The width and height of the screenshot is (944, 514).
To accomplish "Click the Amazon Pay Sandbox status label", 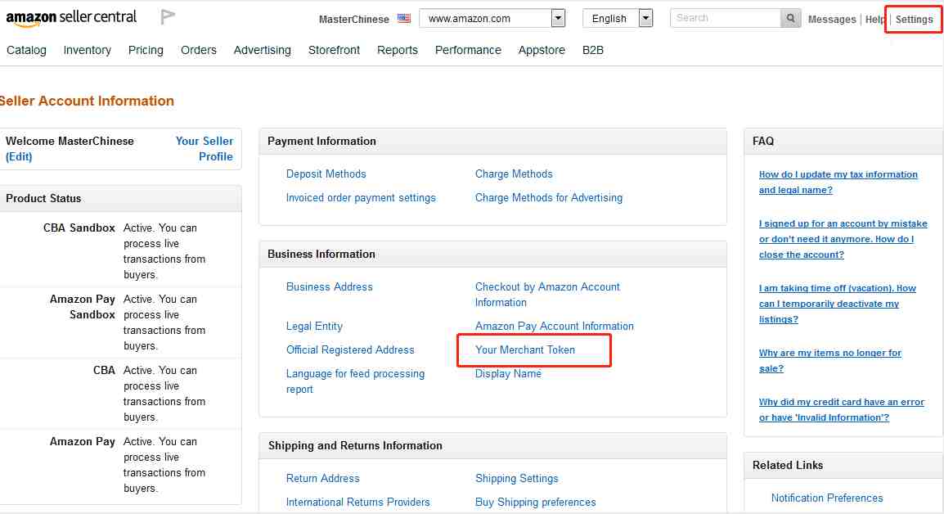I will point(82,307).
